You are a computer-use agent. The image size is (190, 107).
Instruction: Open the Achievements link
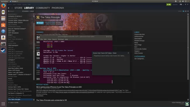pos(139,36)
